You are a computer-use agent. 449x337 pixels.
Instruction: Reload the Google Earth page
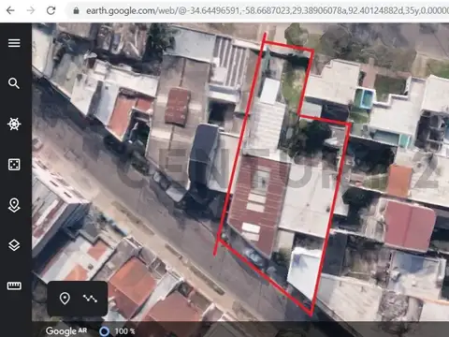click(51, 10)
